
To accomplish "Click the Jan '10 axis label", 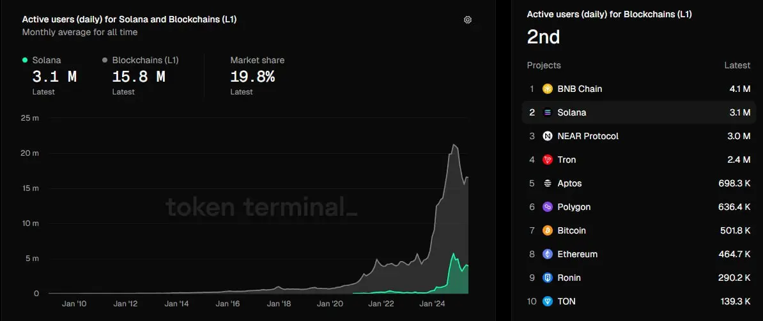I will click(74, 304).
